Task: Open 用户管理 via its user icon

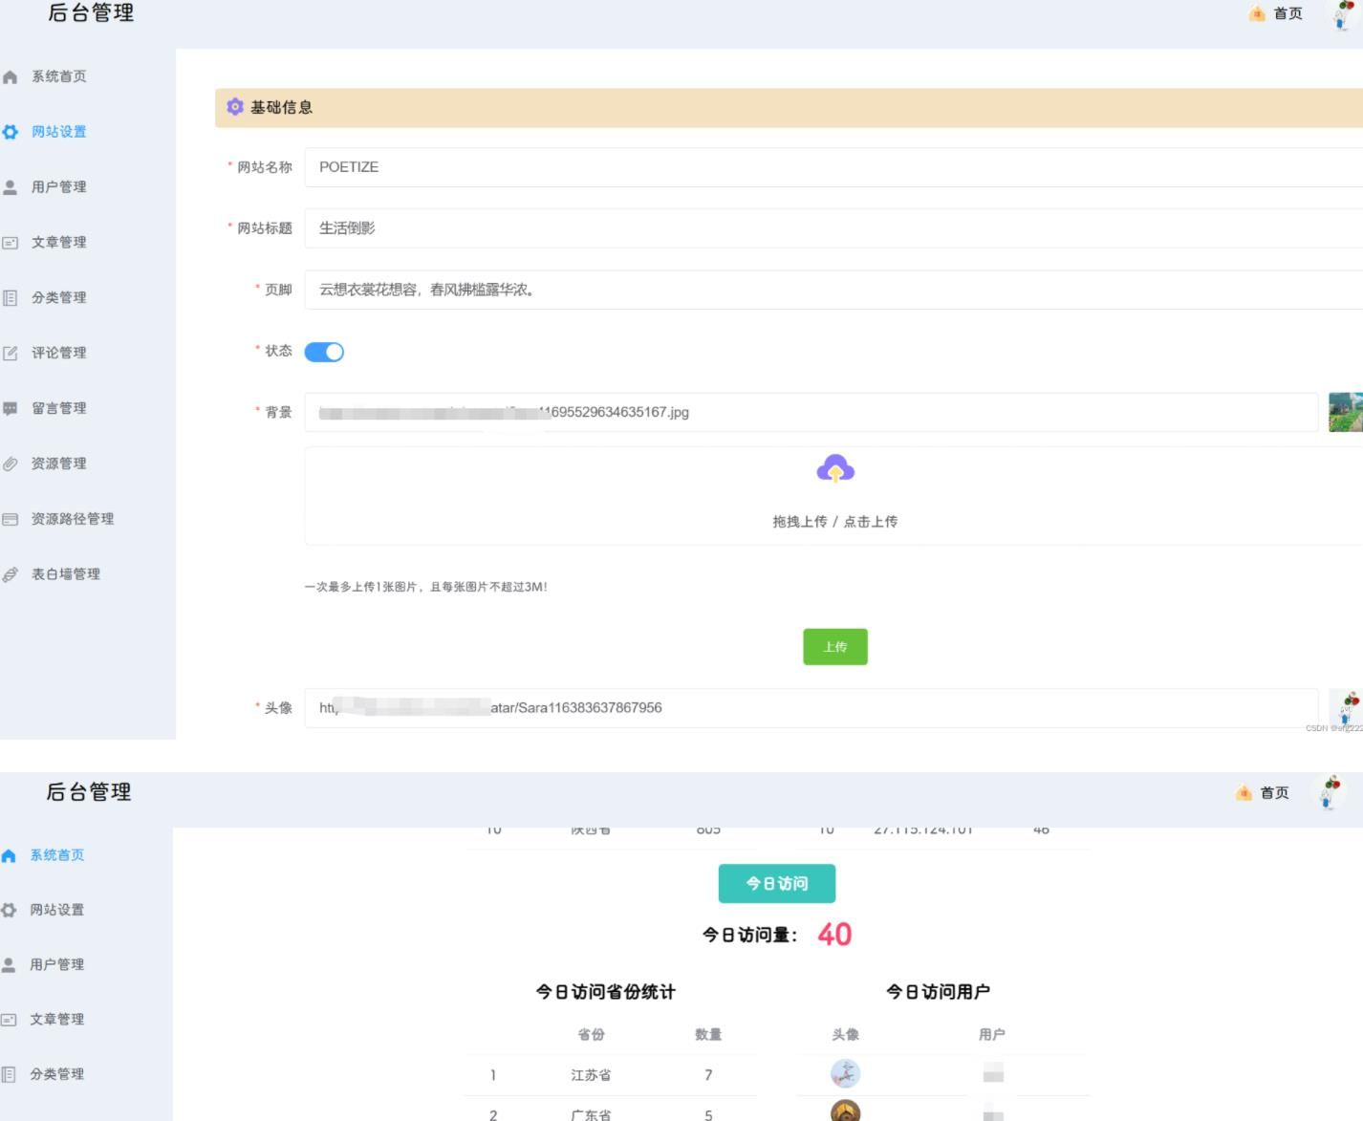Action: point(11,187)
